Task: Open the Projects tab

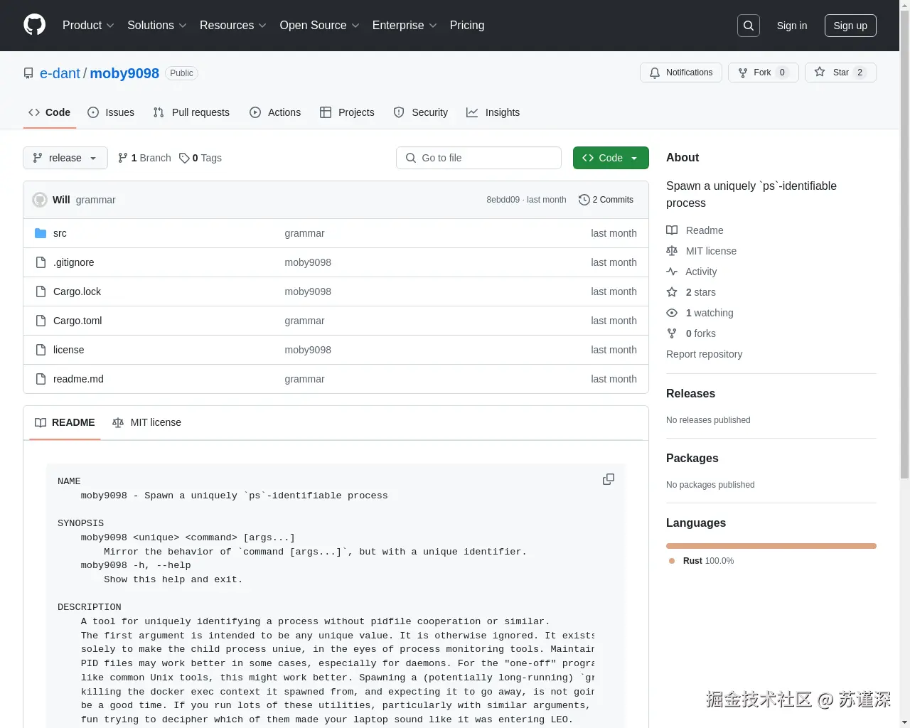Action: click(x=347, y=112)
